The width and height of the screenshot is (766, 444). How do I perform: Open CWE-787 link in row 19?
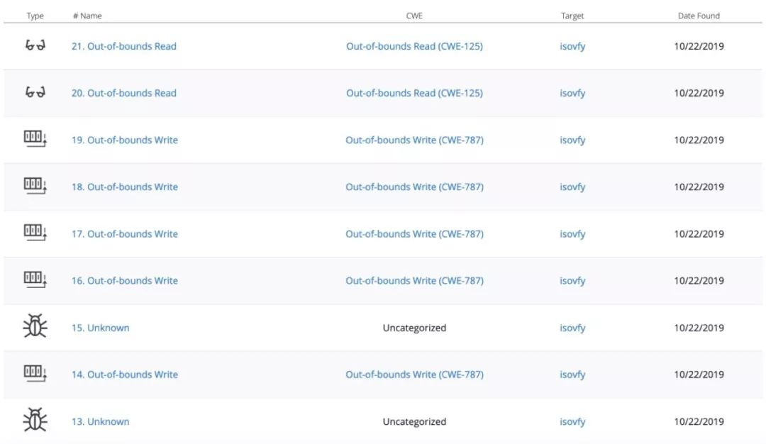[414, 140]
